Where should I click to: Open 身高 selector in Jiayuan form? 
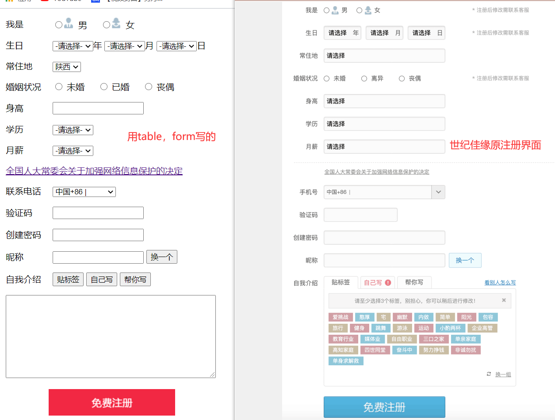coord(384,101)
